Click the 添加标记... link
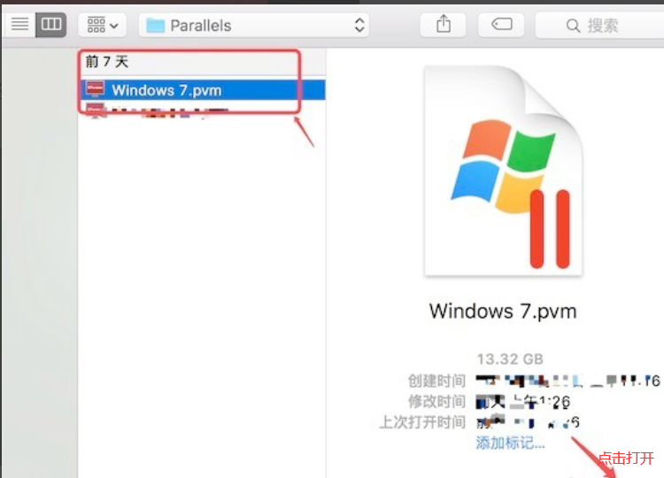 point(510,443)
